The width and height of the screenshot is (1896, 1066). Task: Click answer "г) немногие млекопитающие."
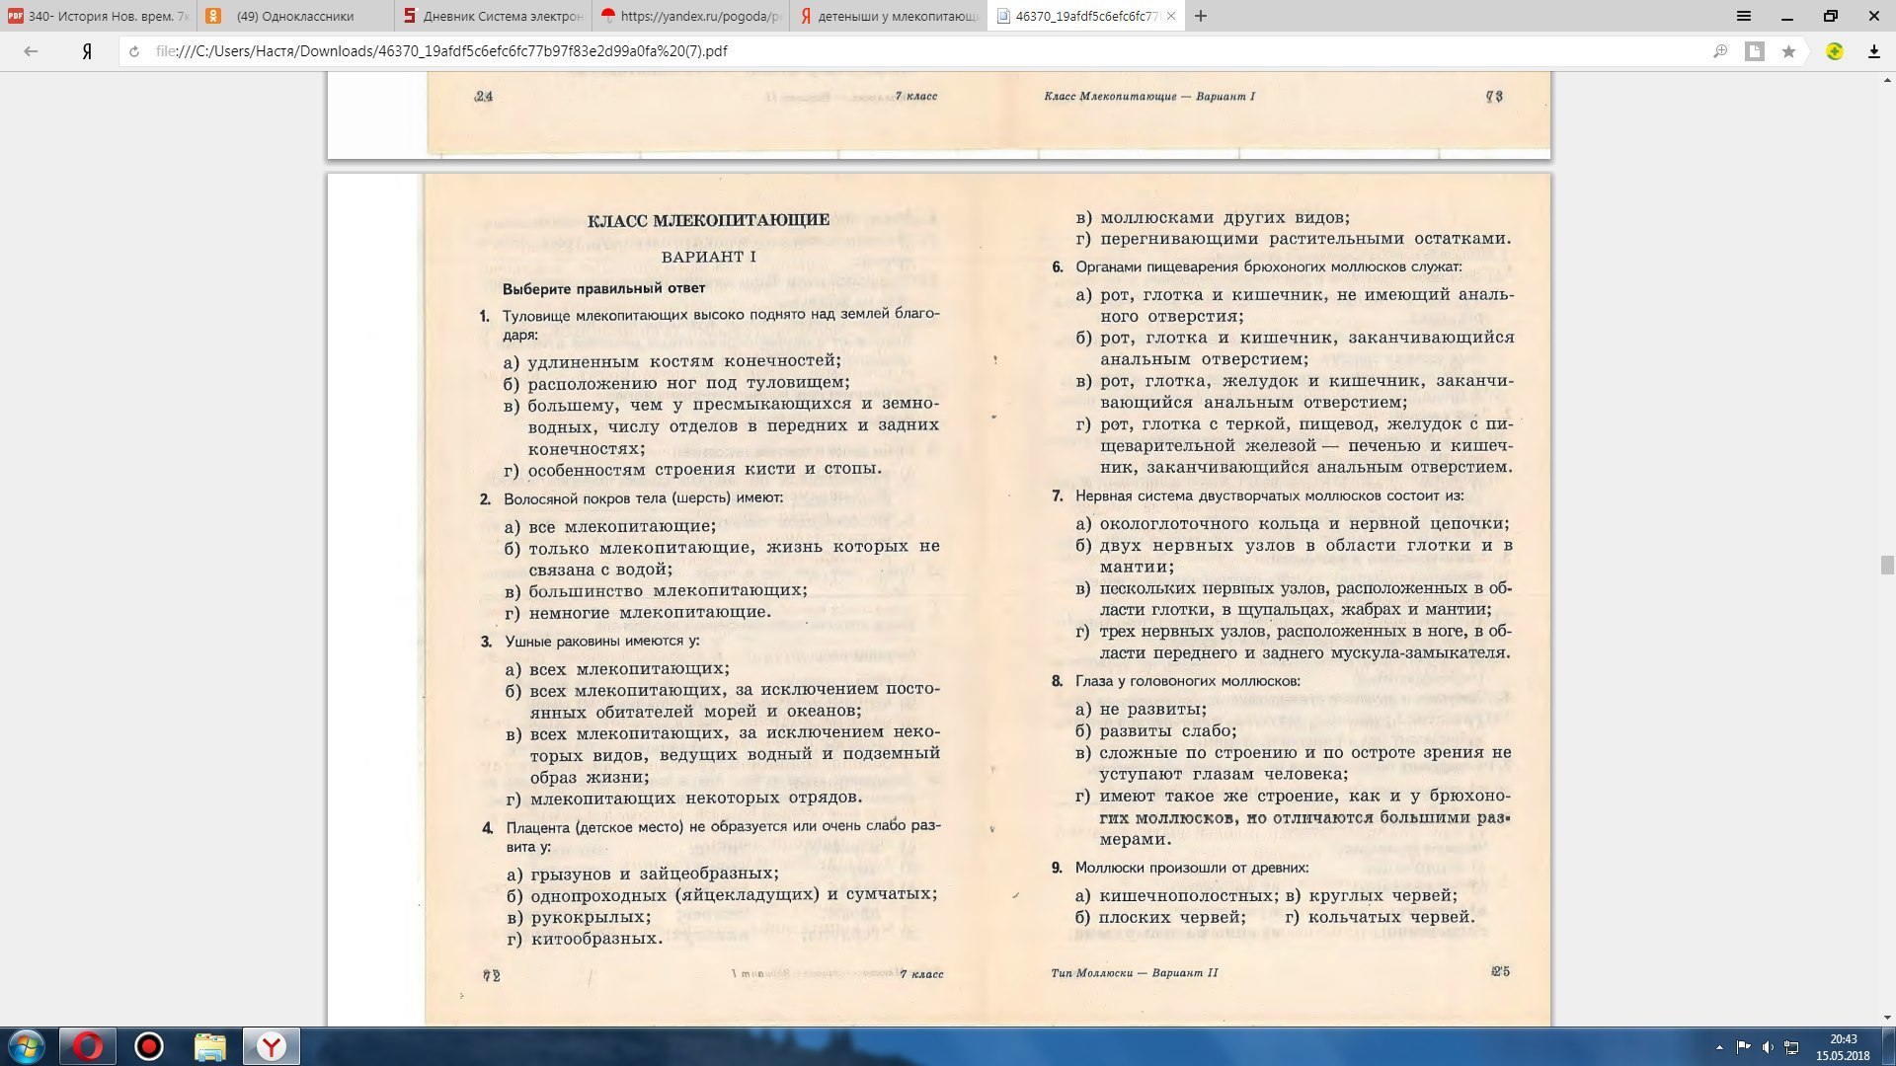point(638,612)
